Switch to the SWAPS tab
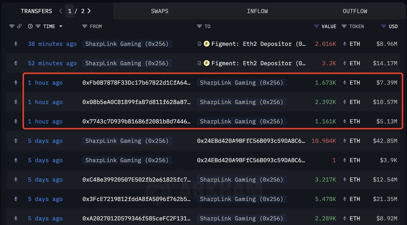The image size is (407, 225). point(160,11)
